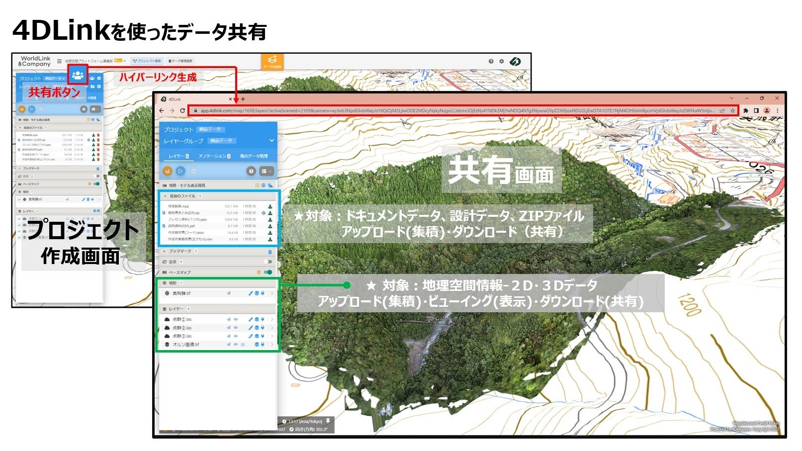Download the .xlsx file in shared window

click(x=270, y=239)
